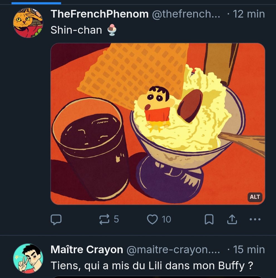
Task: Open the Shin-chan post text
Action: click(83, 30)
